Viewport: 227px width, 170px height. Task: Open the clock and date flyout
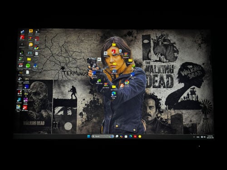[210, 137]
